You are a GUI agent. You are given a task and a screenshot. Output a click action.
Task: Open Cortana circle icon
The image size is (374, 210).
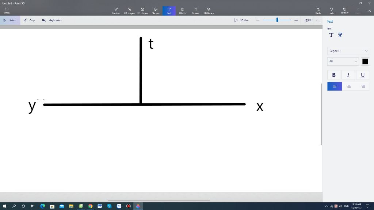(x=23, y=206)
